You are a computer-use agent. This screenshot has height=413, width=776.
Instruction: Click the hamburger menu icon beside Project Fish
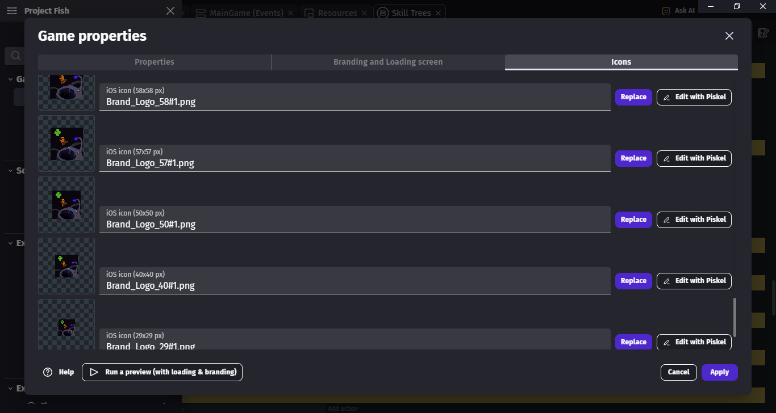(12, 11)
